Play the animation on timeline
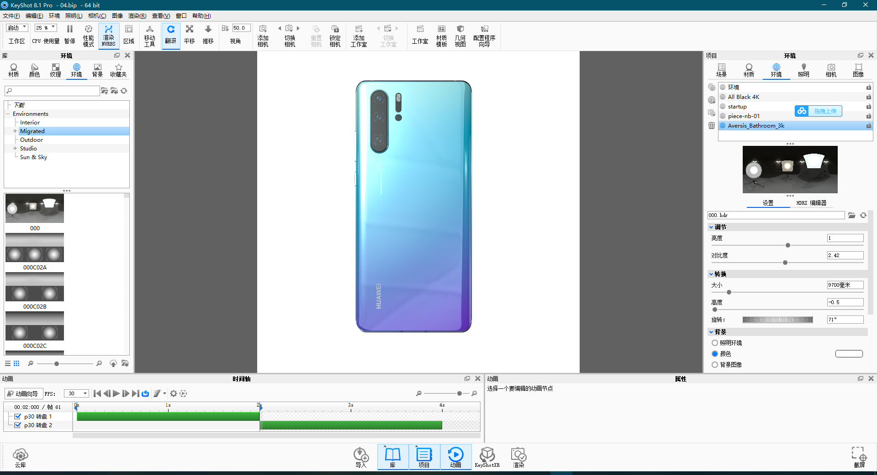This screenshot has height=475, width=877. tap(116, 393)
